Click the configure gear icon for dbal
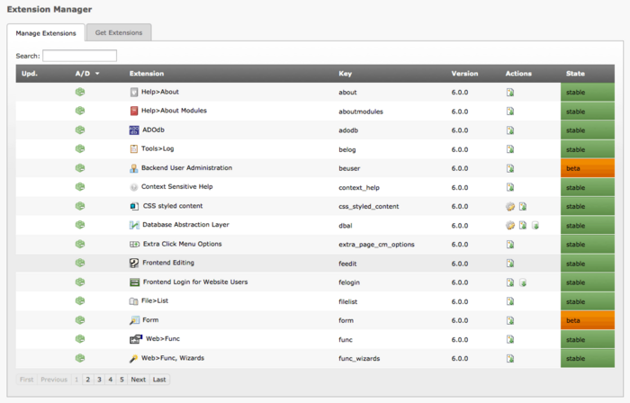 click(x=510, y=225)
